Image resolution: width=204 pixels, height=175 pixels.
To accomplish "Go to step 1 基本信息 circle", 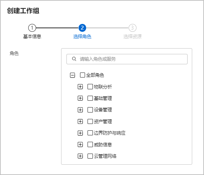I will 32,28.
